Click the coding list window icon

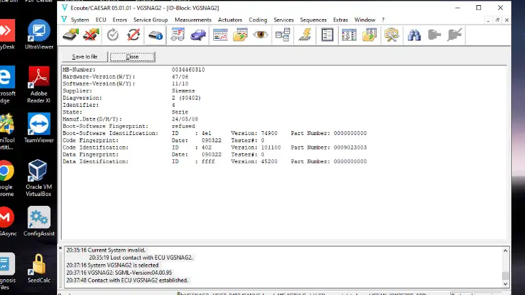pyautogui.click(x=349, y=35)
